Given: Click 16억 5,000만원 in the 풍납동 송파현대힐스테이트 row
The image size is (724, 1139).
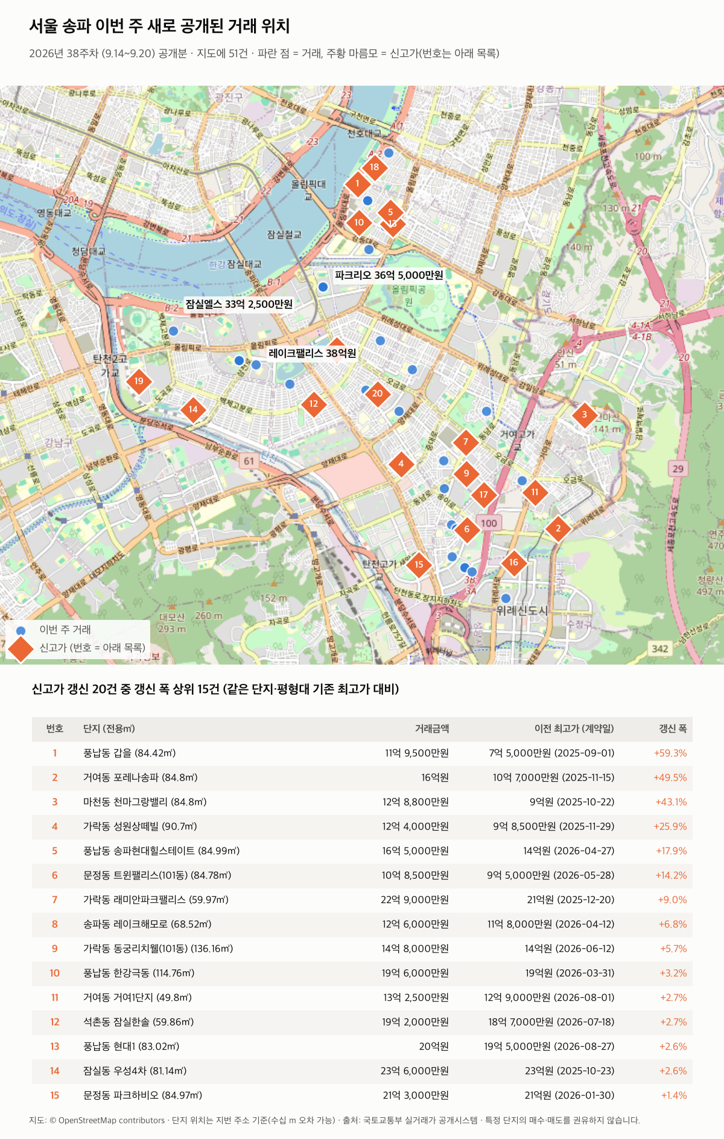Looking at the screenshot, I should pos(415,851).
